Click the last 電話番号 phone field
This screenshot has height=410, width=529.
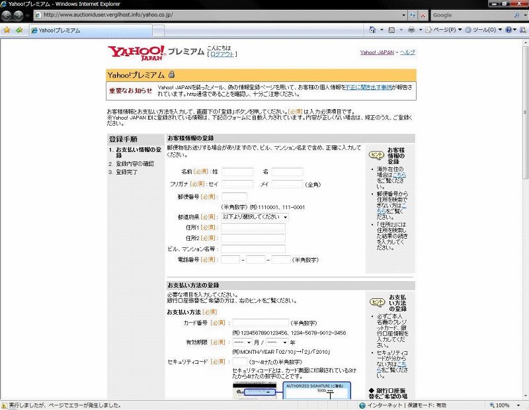[x=281, y=260]
